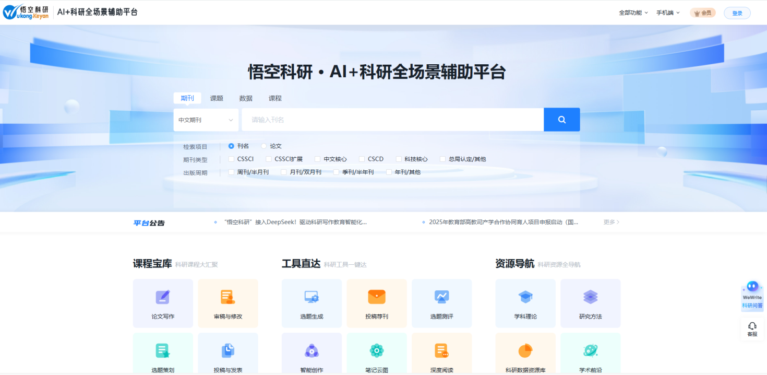Open the 投稿荐刊 envelope icon
Screen dimensions: 767x375
tap(376, 297)
